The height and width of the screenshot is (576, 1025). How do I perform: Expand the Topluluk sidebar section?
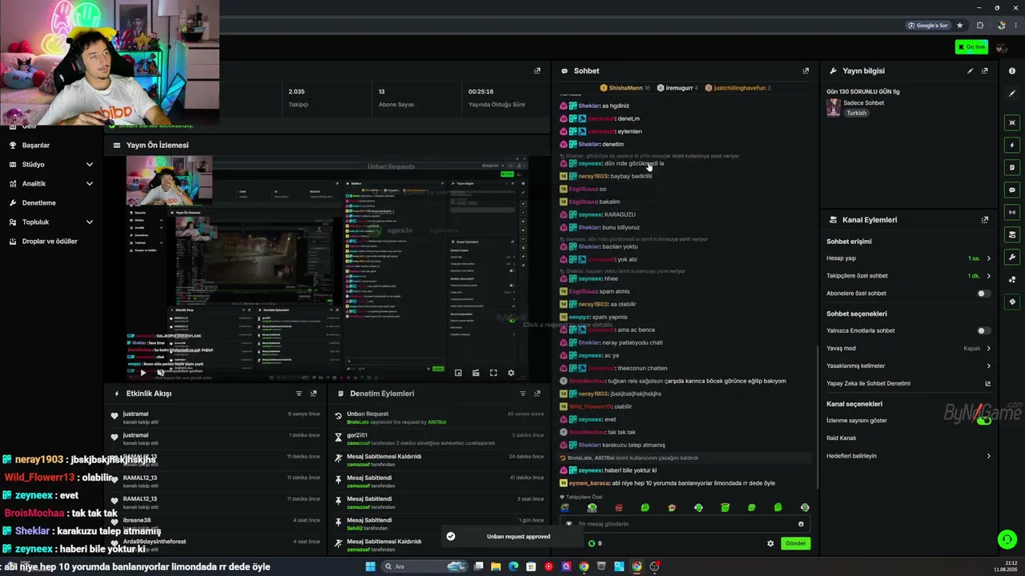pos(51,222)
